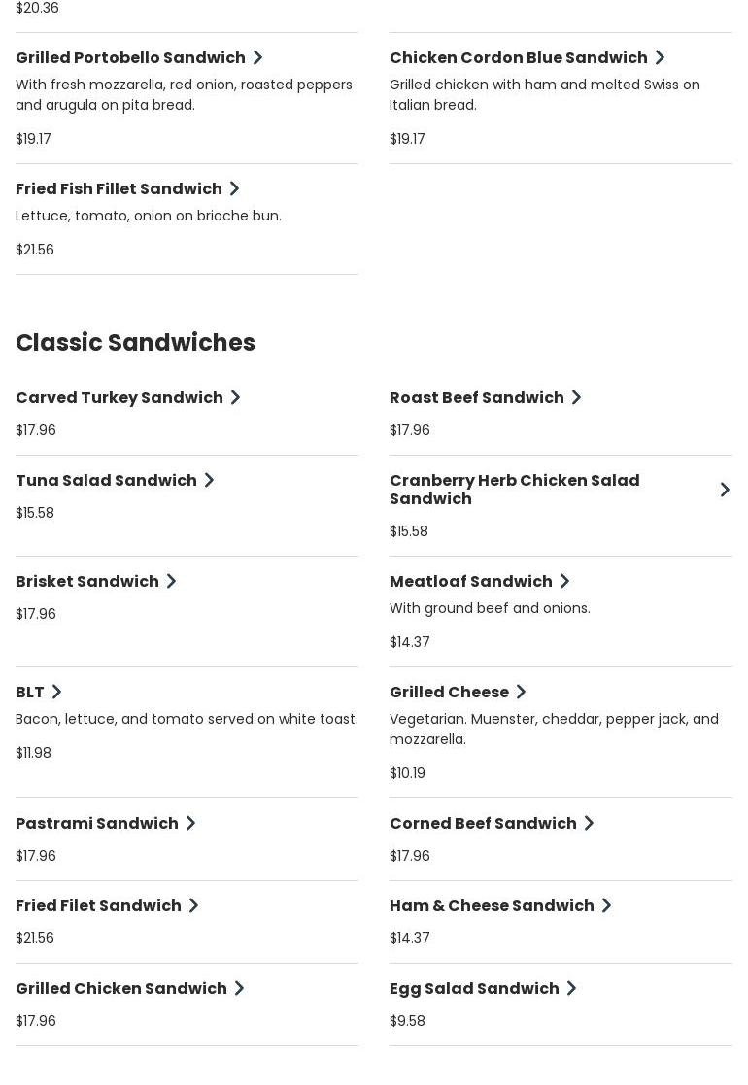This screenshot has height=1085, width=748.
Task: View the Egg Salad Sandwich item
Action: (x=474, y=989)
